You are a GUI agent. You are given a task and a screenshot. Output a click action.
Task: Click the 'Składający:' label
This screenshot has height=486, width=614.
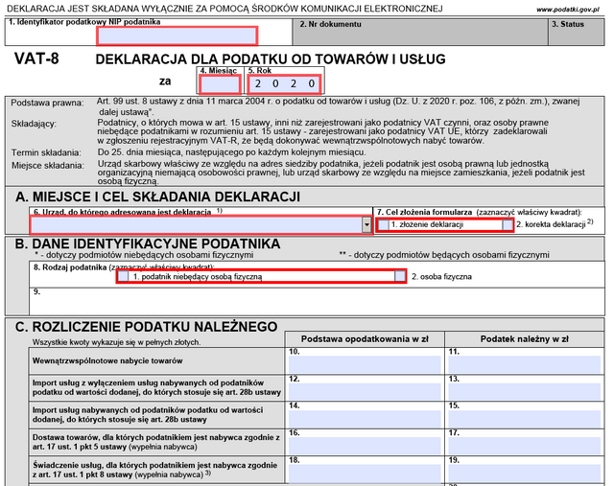pos(34,124)
